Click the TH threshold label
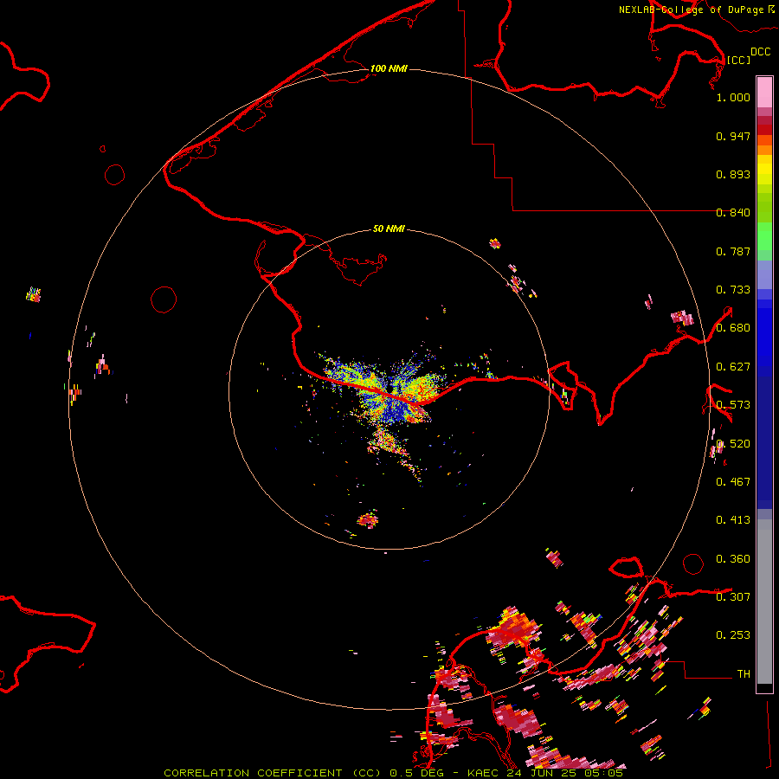Image resolution: width=779 pixels, height=779 pixels. point(744,674)
